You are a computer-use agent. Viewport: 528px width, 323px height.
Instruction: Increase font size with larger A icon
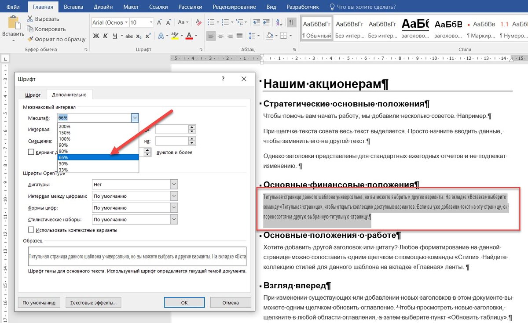tap(160, 22)
